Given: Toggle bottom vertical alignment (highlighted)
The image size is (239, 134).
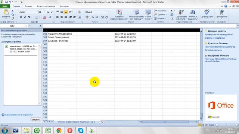Looking at the screenshot, I should tap(66, 12).
